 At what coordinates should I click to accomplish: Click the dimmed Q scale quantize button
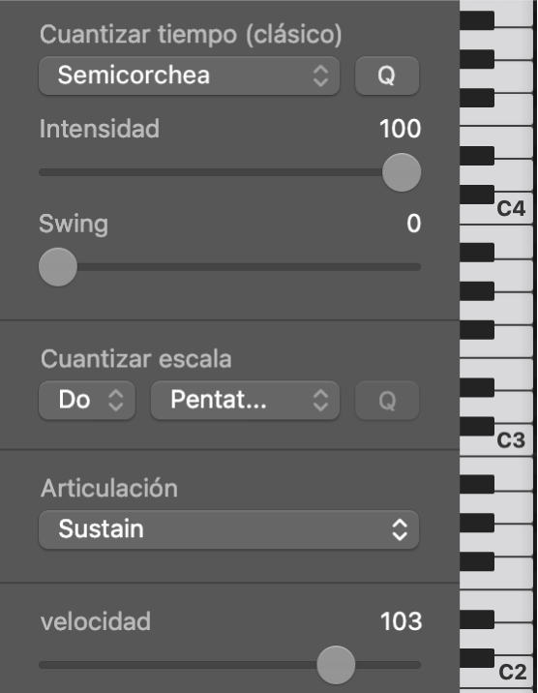click(x=387, y=401)
